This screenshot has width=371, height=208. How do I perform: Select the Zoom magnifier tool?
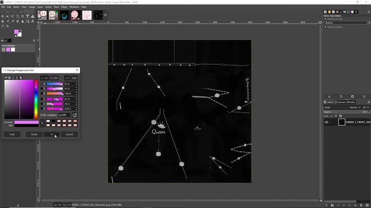coord(8,26)
